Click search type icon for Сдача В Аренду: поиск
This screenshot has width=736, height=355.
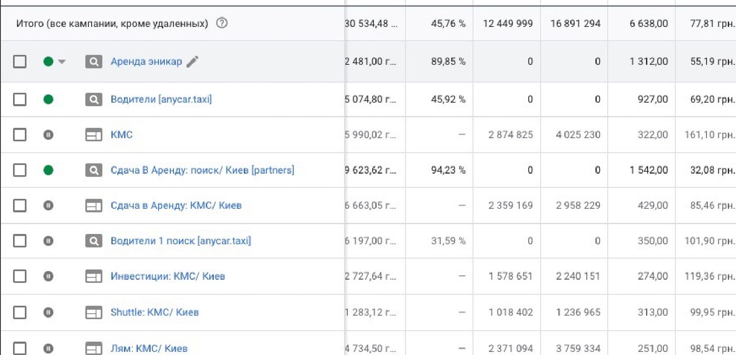(94, 170)
